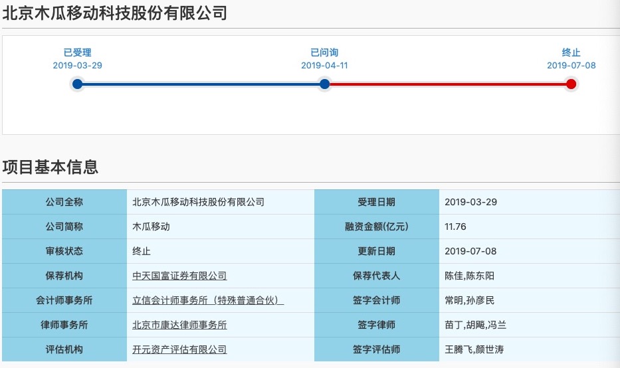Screen dimensions: 620x368
Task: Click the signing lawyers 苗丁,胡飚,冯兰
Action: [475, 325]
